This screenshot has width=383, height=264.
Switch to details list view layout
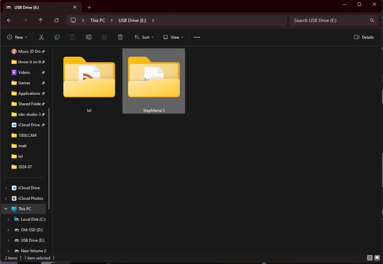tap(370, 258)
